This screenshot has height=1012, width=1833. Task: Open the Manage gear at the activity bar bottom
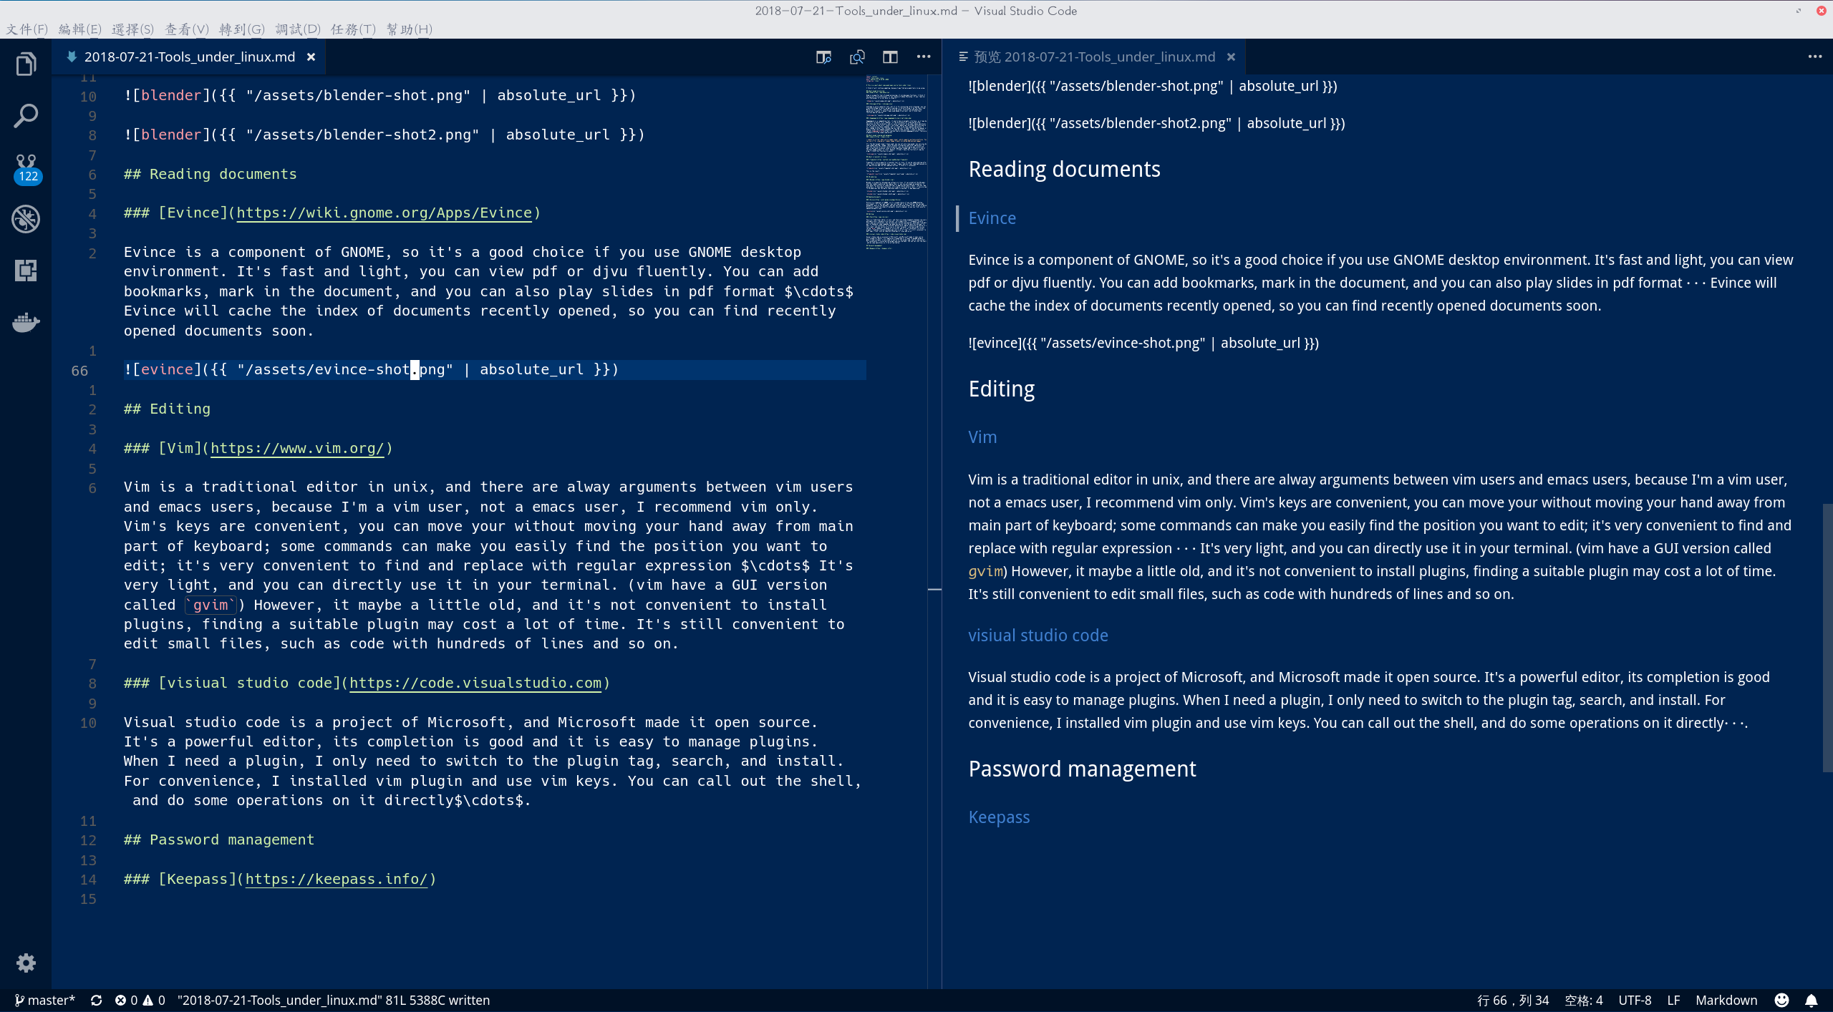click(26, 963)
